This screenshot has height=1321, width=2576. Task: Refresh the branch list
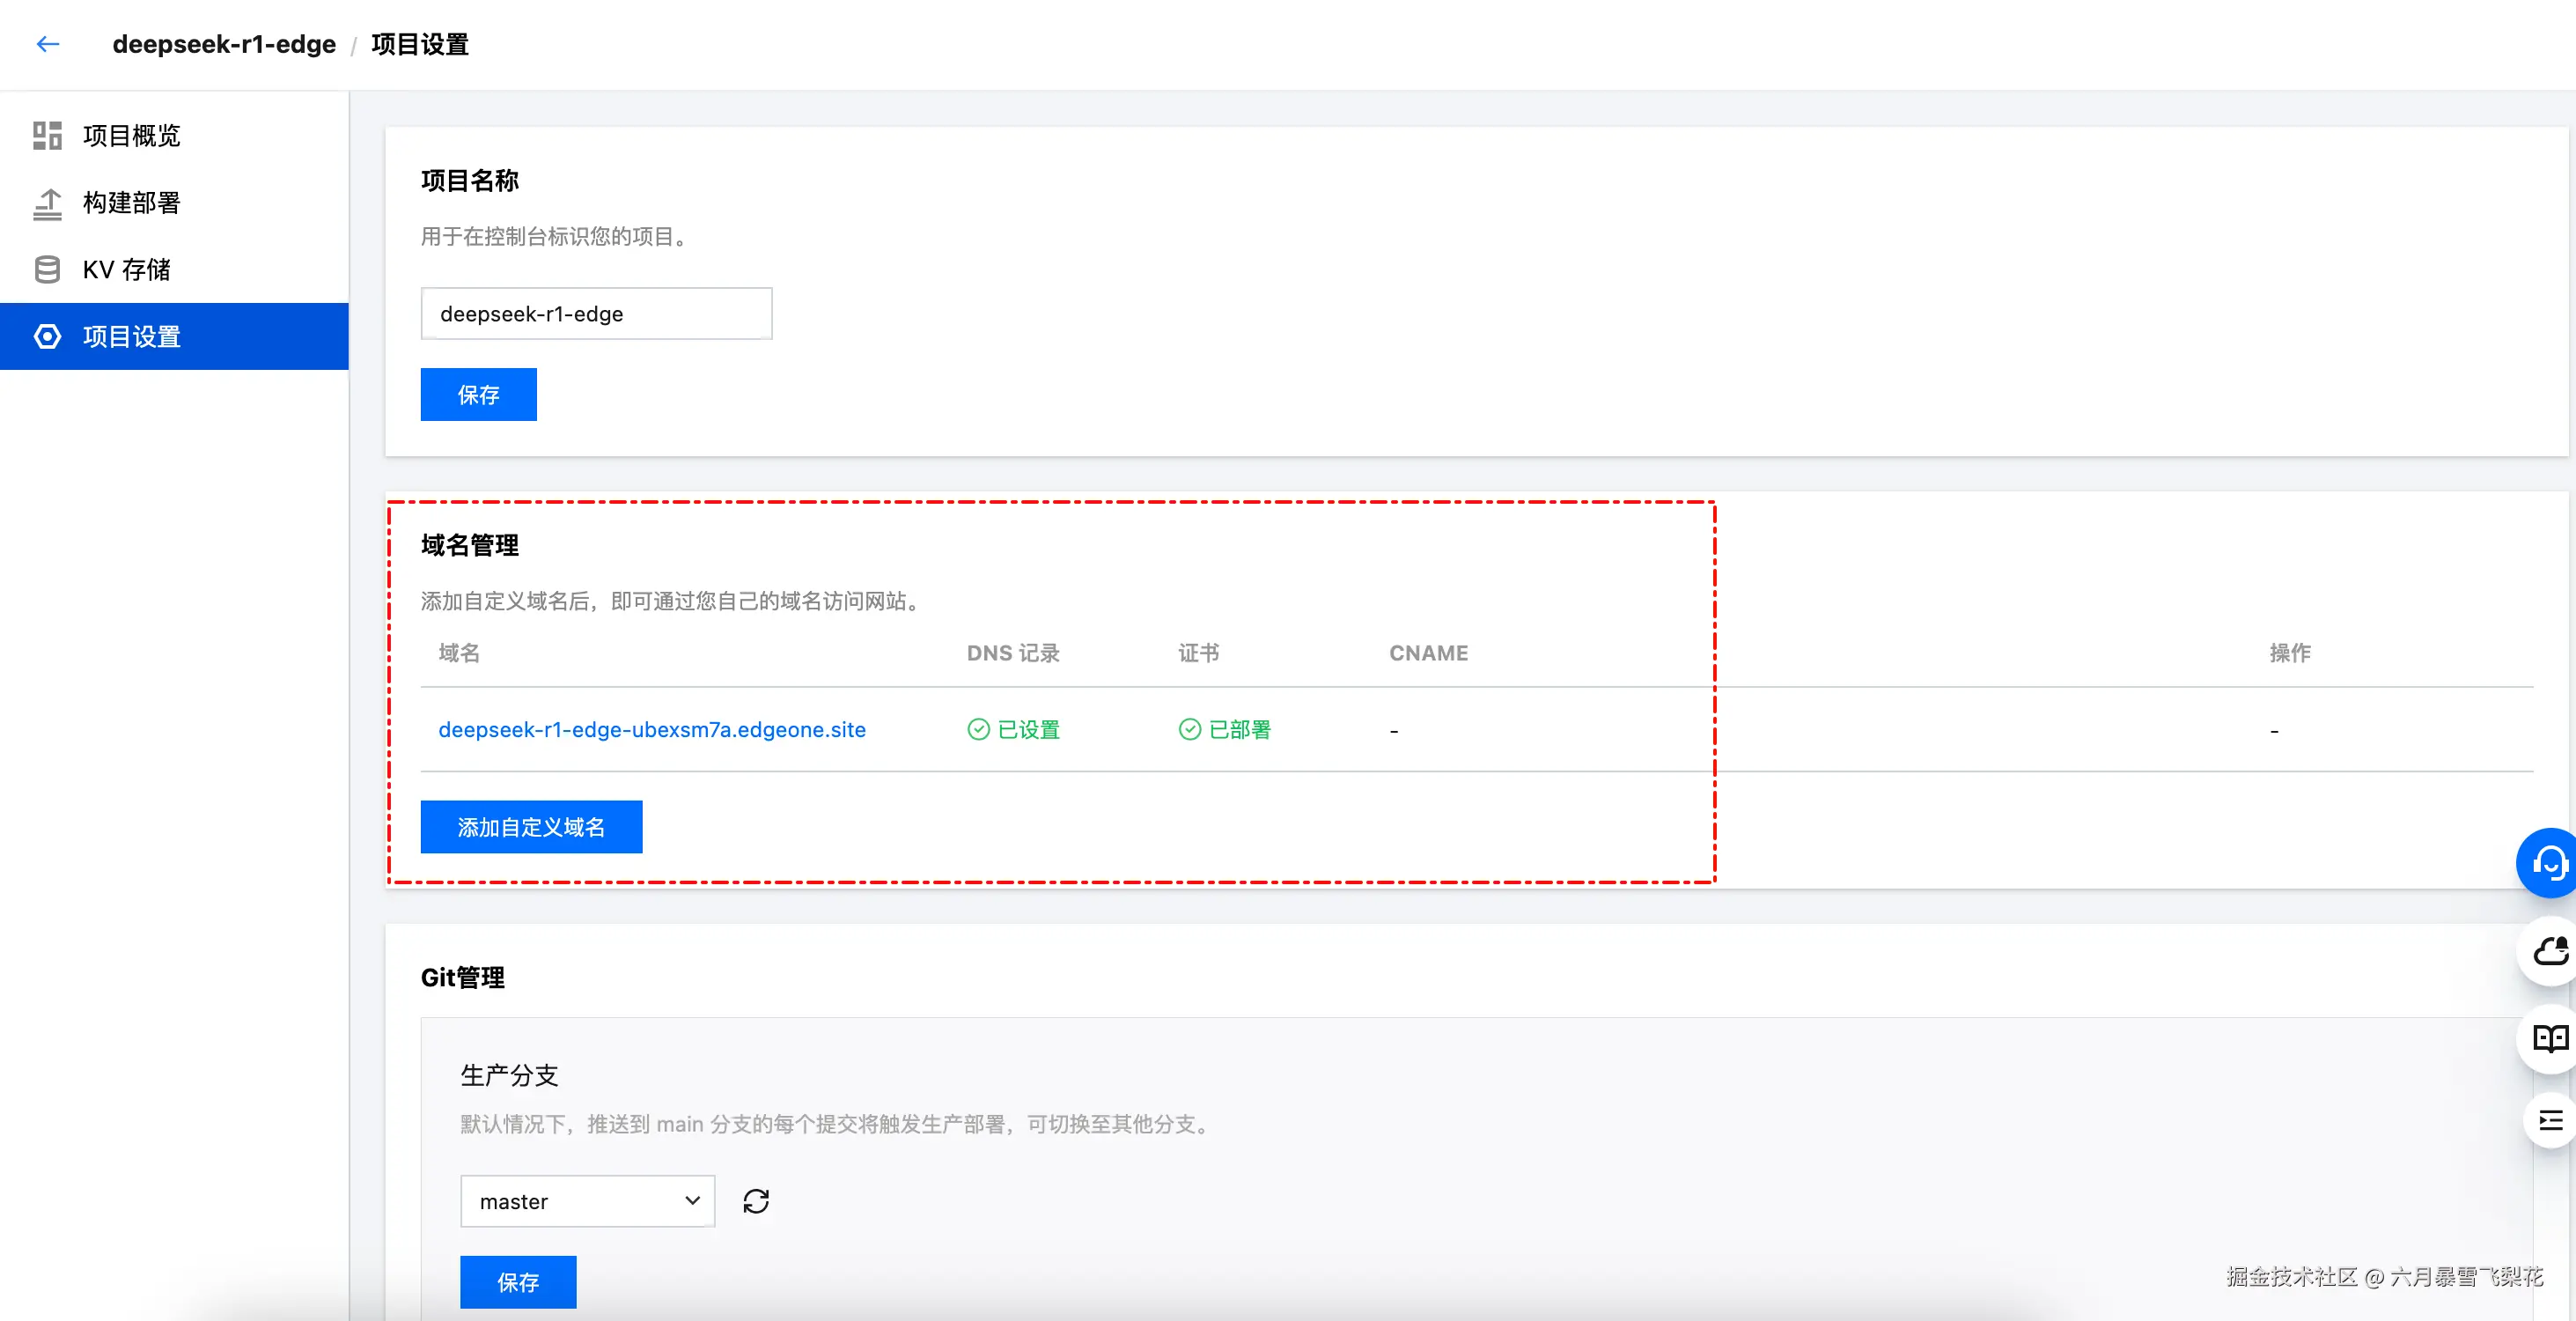click(756, 1201)
